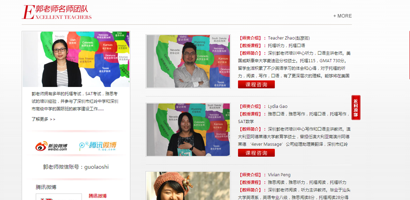Select the name 'Lydia Gao'
Viewport: 410px width, 200px height.
[x=277, y=106]
